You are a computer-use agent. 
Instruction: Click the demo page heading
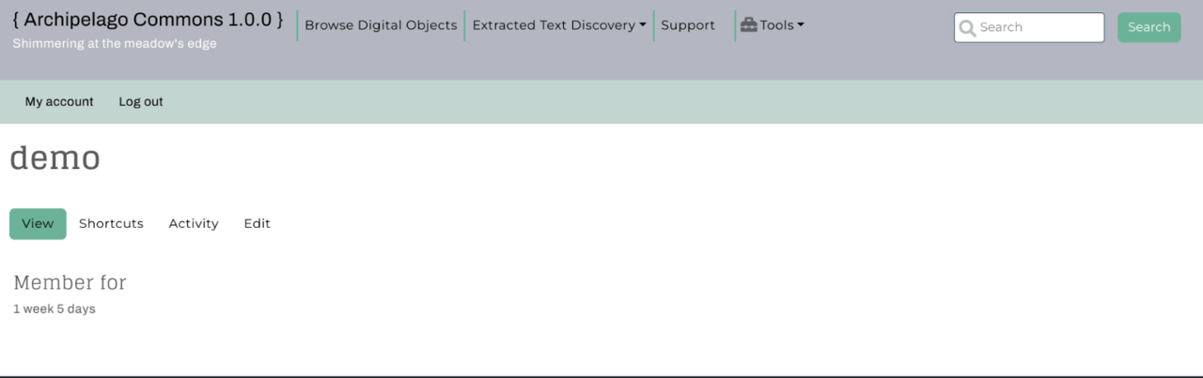click(x=55, y=159)
